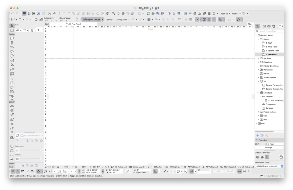Click the More button below toolbox
Viewport: 293px width, 190px height.
[x=11, y=167]
